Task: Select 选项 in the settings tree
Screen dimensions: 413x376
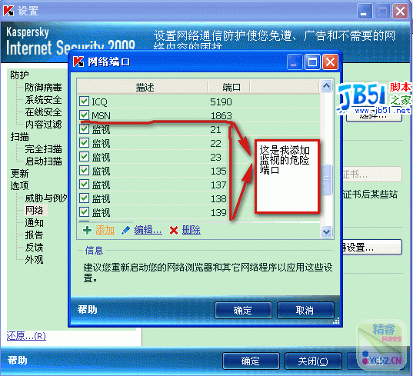Action: (19, 186)
